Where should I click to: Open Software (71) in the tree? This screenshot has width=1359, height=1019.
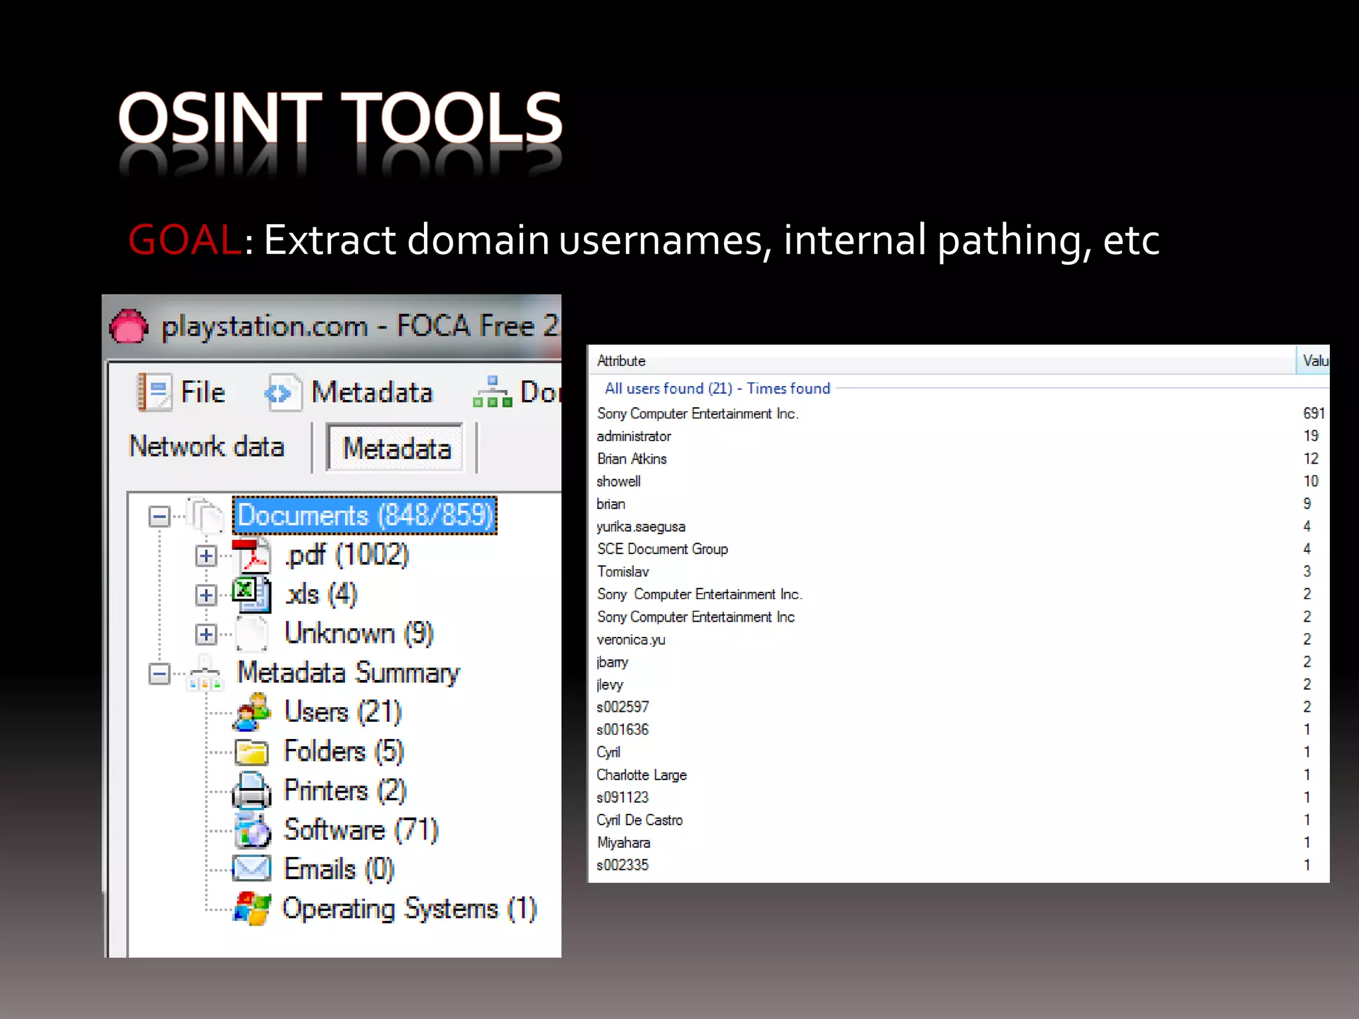point(362,830)
